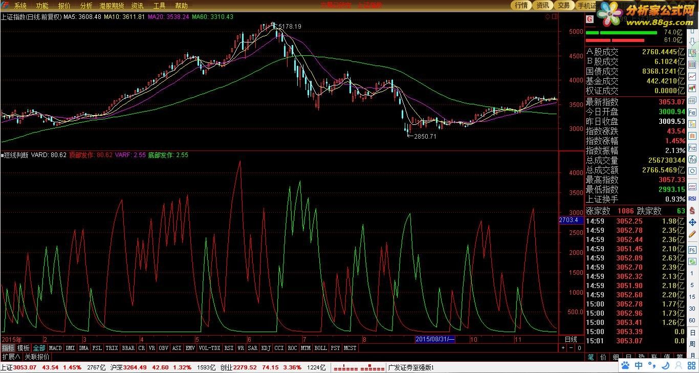This screenshot has height=373, width=699.
Task: Select the 笔 tab under tick list
Action: click(x=591, y=357)
